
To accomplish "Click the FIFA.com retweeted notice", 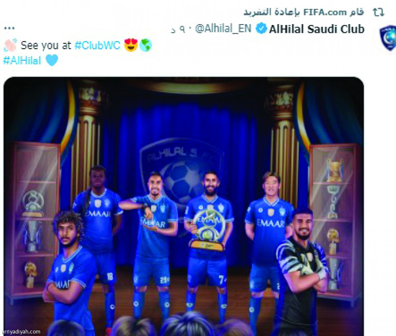I will click(304, 12).
